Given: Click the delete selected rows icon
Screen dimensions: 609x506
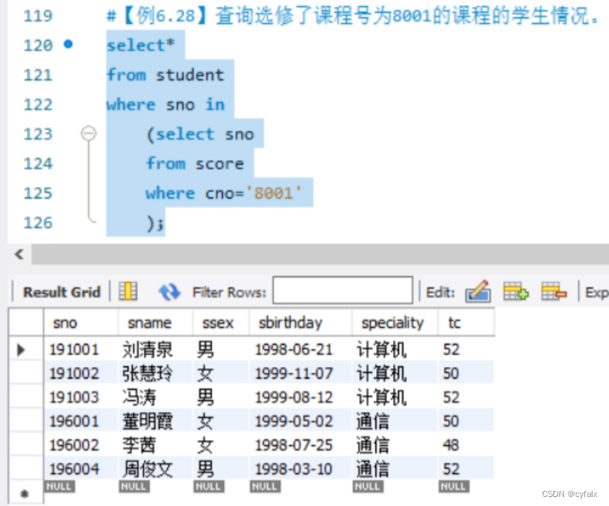Looking at the screenshot, I should point(554,291).
